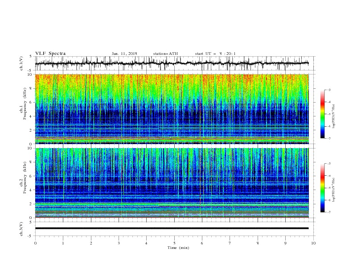This screenshot has height=273, width=353.
Task: Click the ch.3 flat black trace
Action: [x=172, y=228]
